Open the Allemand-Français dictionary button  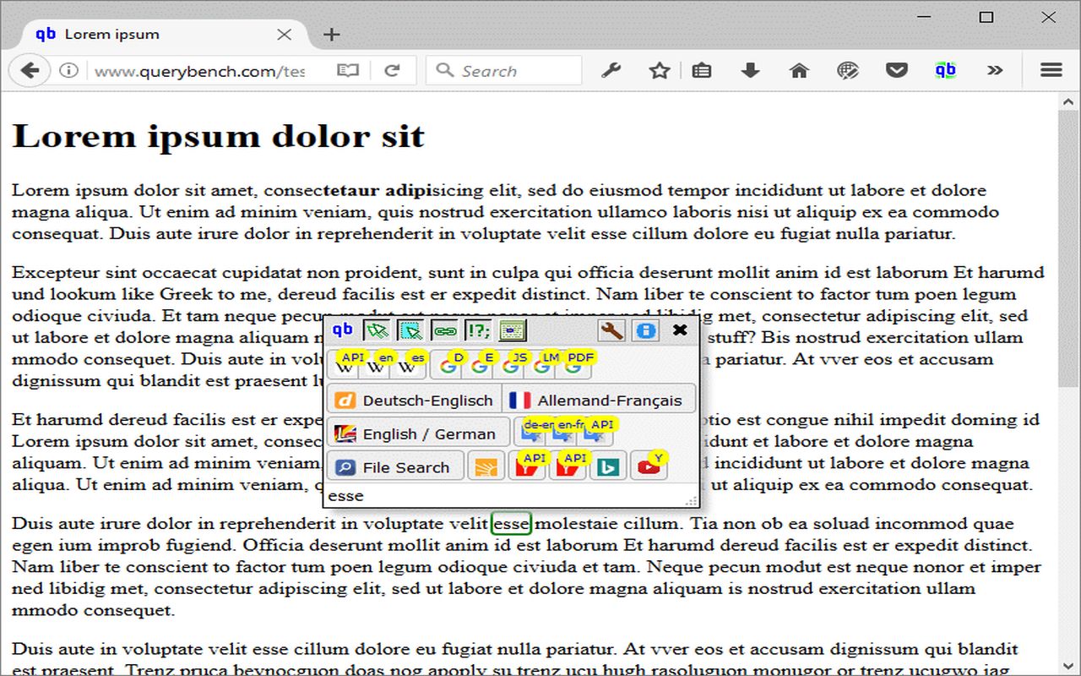coord(599,400)
